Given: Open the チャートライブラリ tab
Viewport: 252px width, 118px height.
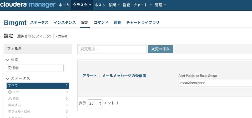Looking at the screenshot, I should [143, 23].
